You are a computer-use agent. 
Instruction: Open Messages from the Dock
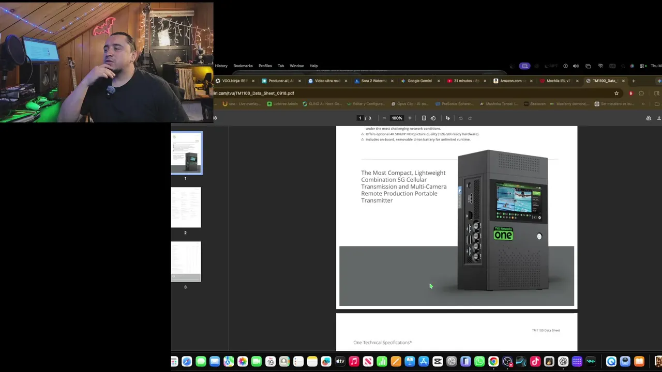tap(201, 362)
